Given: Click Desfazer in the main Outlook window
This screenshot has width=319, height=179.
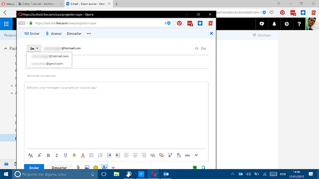Looking at the screenshot, I should (x=262, y=35).
